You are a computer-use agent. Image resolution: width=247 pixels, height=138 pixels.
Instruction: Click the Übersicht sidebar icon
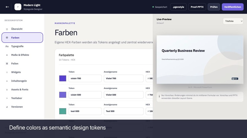coord(7,29)
